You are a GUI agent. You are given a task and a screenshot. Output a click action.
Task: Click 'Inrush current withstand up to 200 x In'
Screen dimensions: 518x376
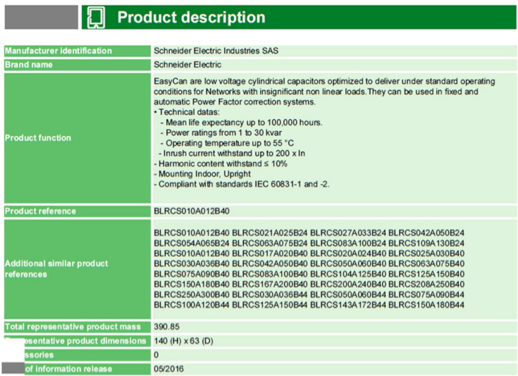pyautogui.click(x=232, y=153)
